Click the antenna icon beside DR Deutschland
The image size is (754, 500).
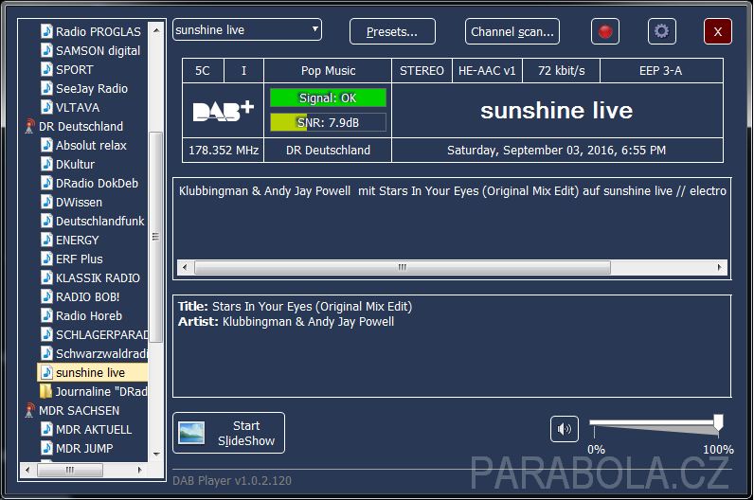click(29, 127)
